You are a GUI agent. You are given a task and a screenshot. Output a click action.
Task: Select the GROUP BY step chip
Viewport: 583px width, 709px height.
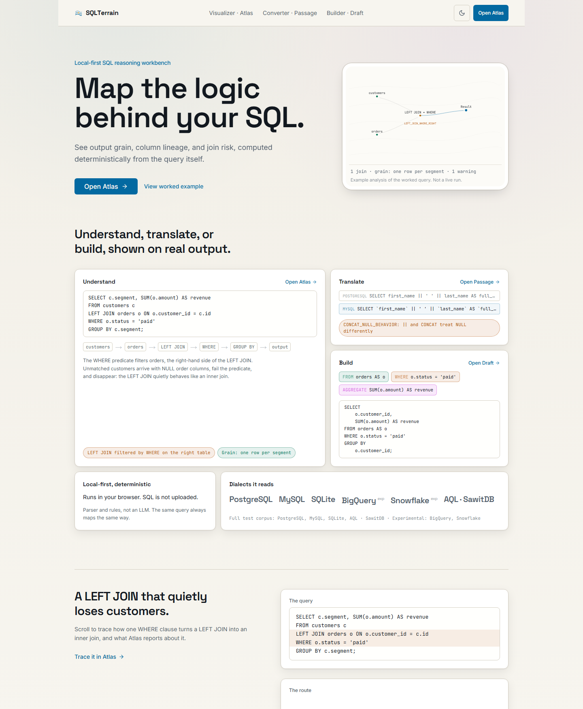click(244, 347)
